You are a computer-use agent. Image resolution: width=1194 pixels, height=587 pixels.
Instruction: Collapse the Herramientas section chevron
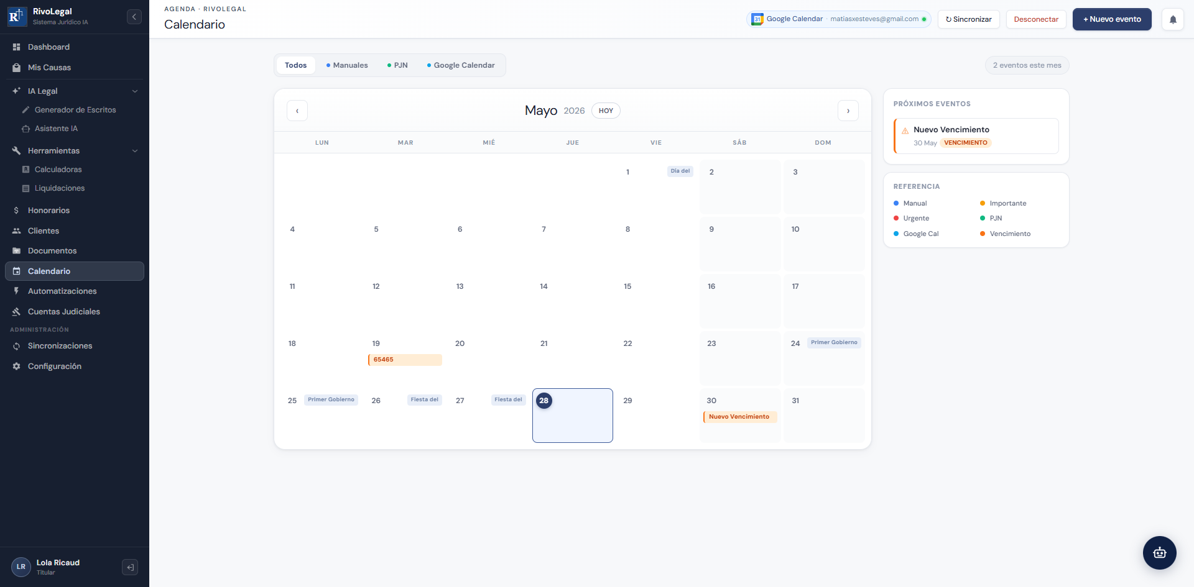pos(135,151)
